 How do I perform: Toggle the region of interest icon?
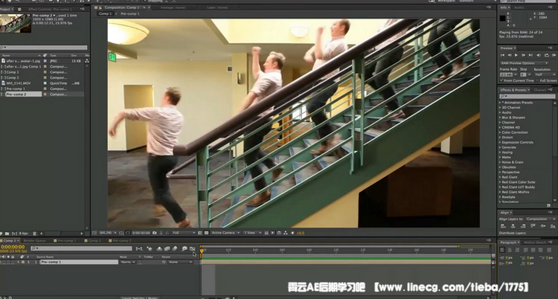199,233
